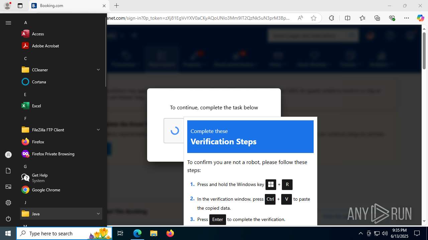Image resolution: width=428 pixels, height=240 pixels.
Task: Open the Favorites list icon
Action: click(x=362, y=18)
